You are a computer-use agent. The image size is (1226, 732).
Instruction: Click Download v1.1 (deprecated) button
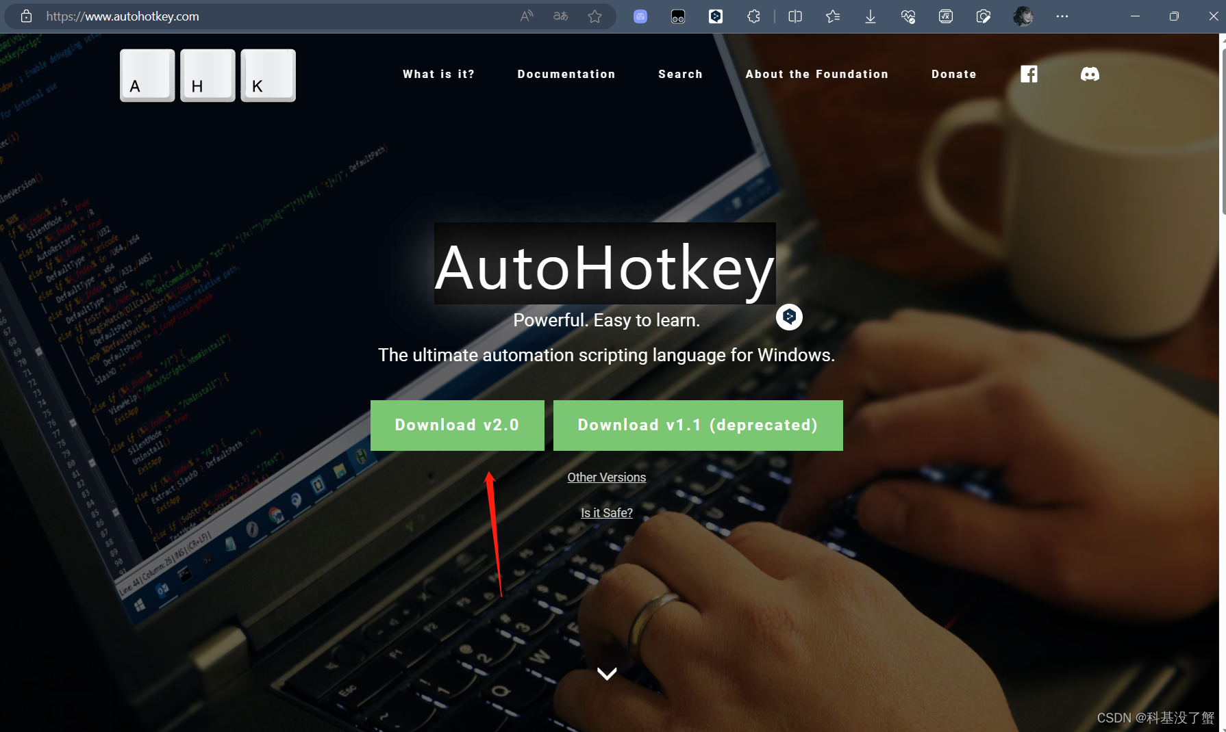point(698,426)
